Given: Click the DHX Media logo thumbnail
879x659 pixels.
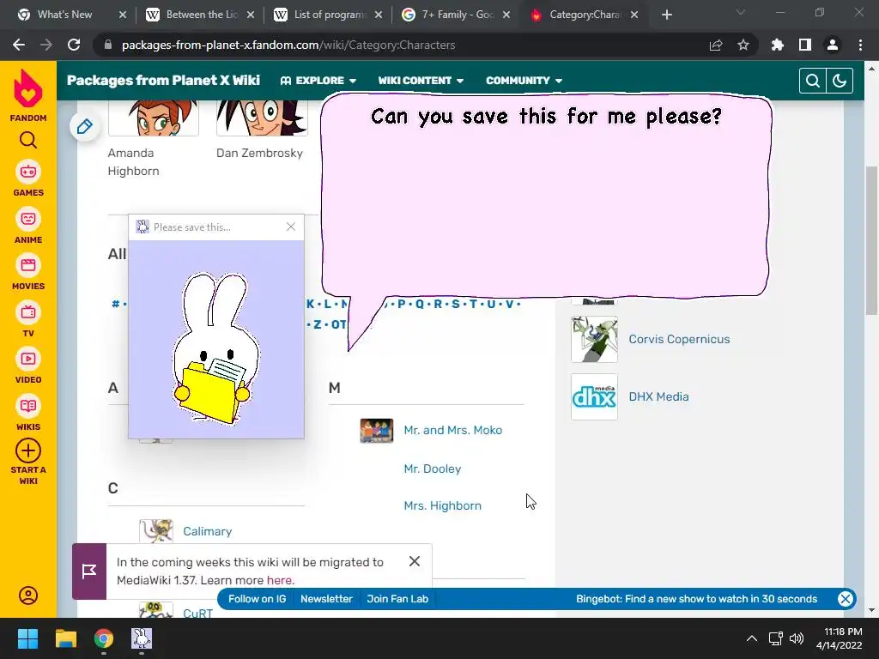Looking at the screenshot, I should (594, 396).
